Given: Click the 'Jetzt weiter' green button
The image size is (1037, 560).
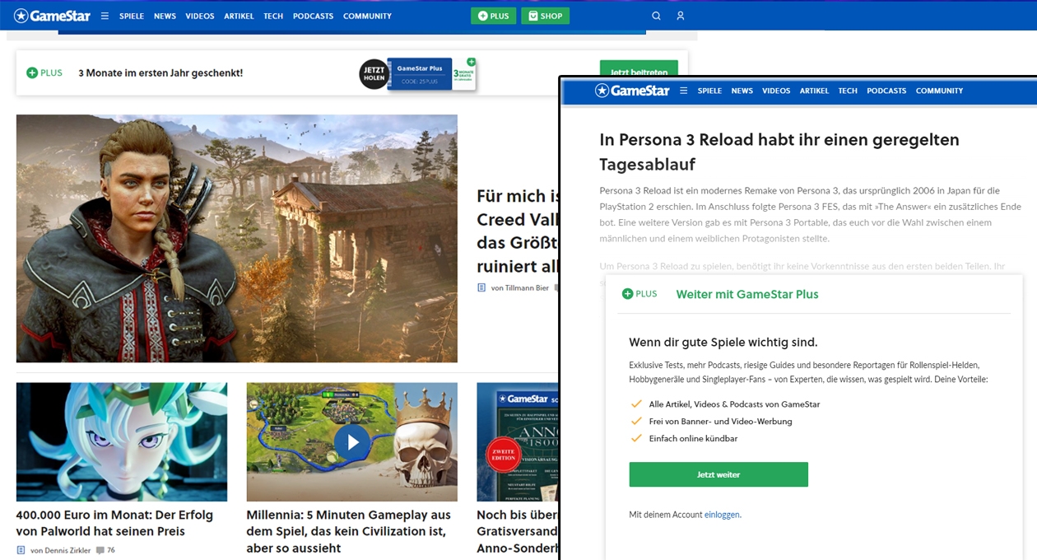Looking at the screenshot, I should tap(718, 474).
